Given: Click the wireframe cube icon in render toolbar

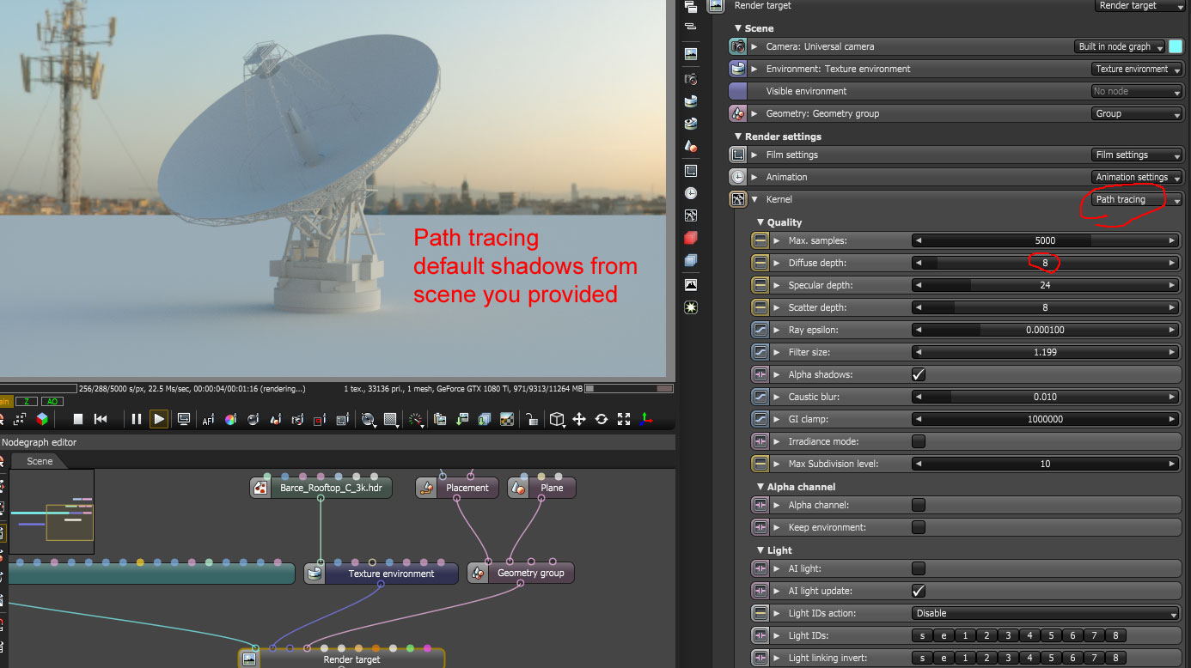Looking at the screenshot, I should pos(557,419).
